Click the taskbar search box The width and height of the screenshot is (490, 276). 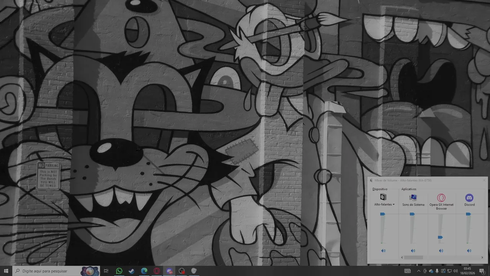[x=56, y=271]
